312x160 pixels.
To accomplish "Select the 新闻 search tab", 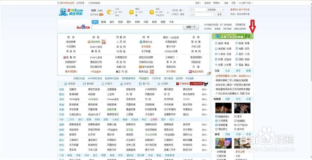I will pos(103,22).
